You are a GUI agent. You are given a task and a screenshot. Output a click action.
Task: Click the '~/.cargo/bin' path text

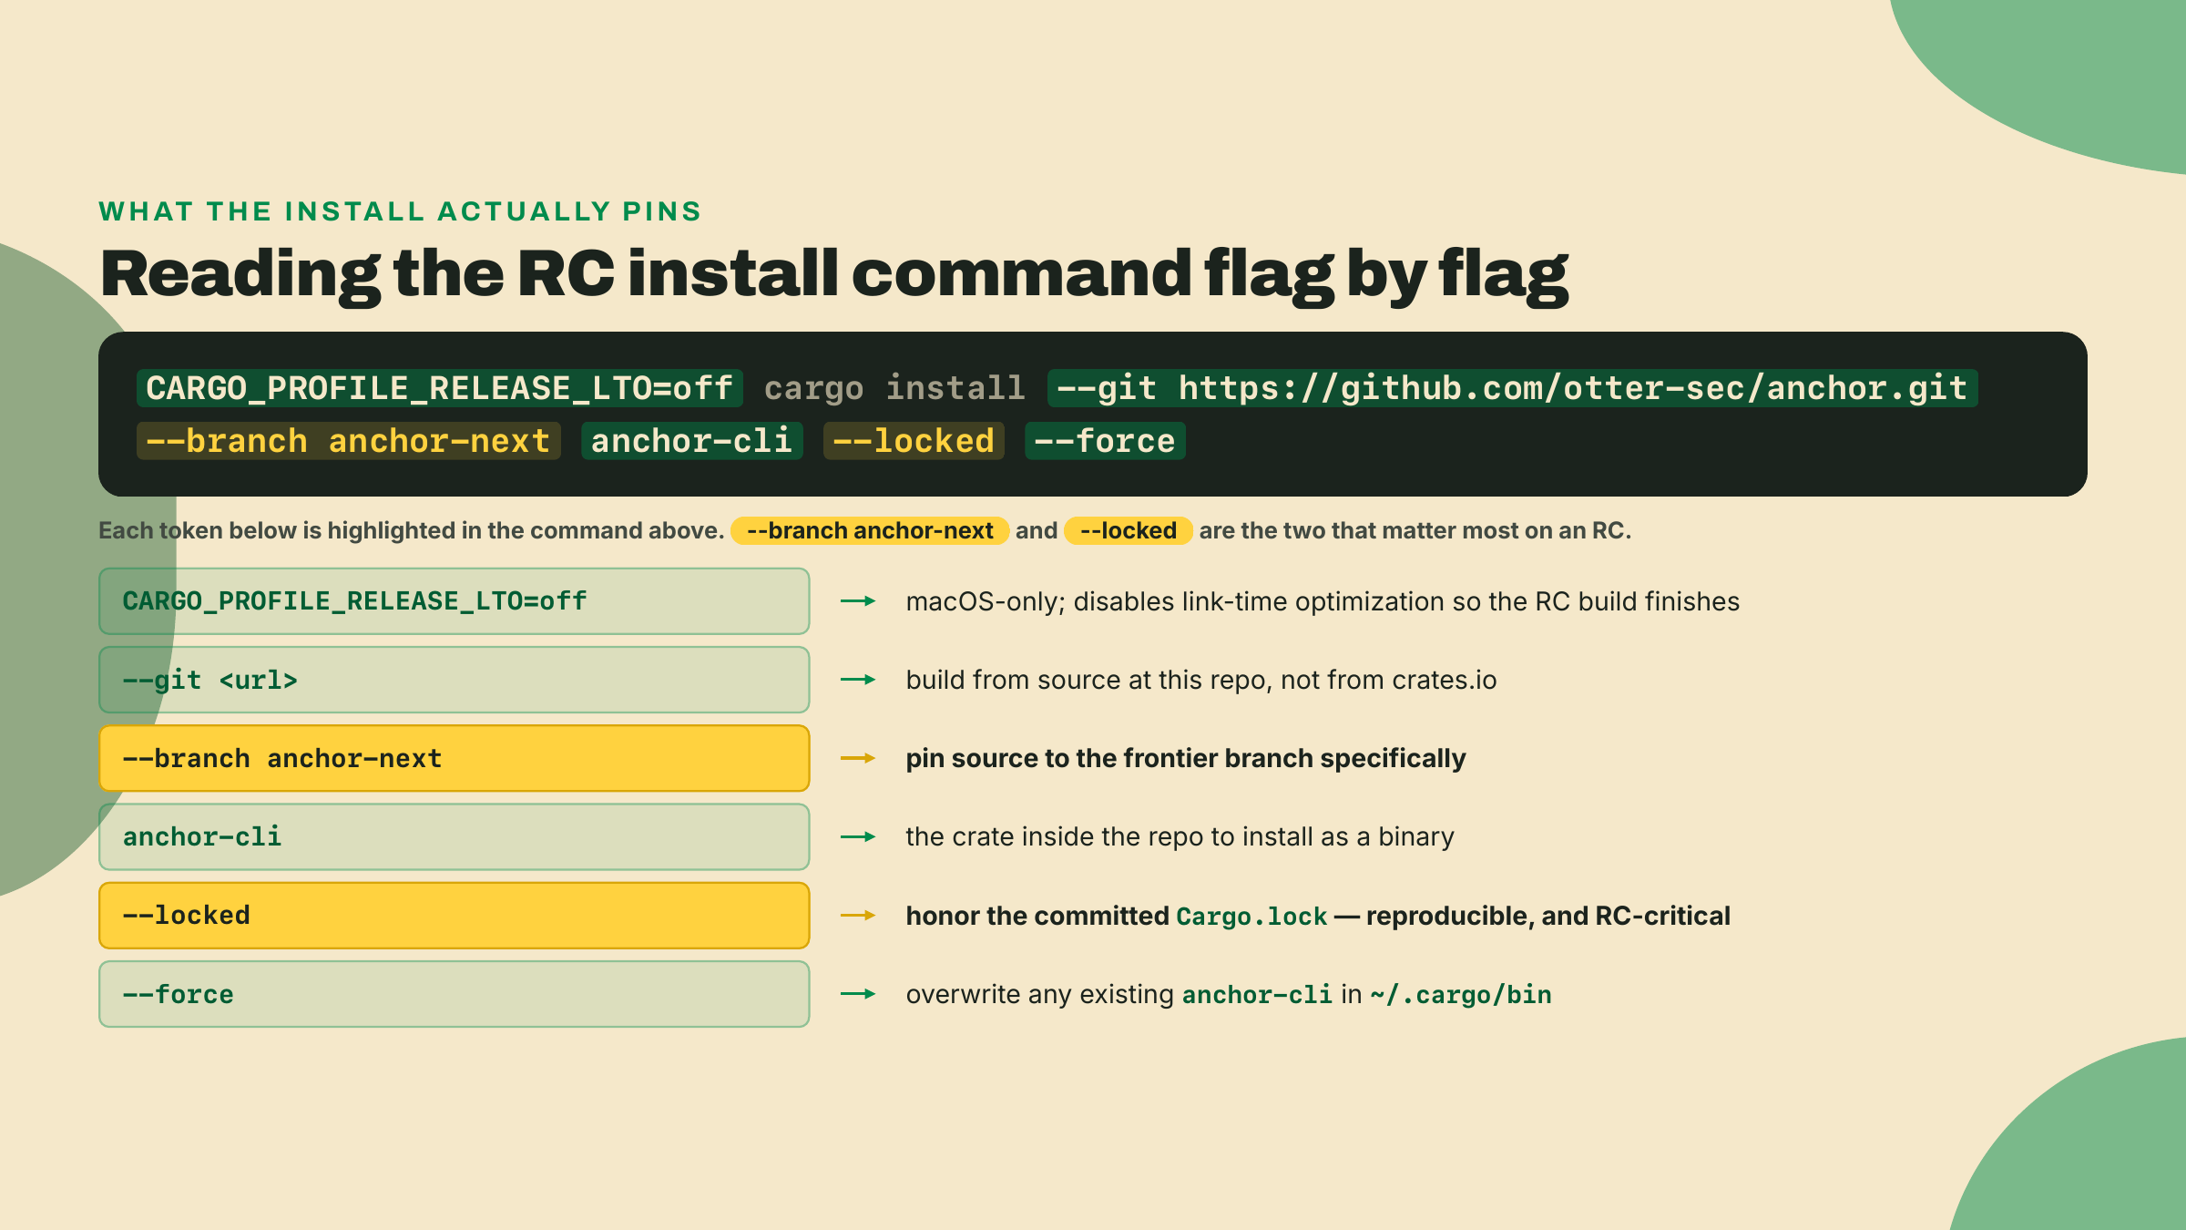1461,994
